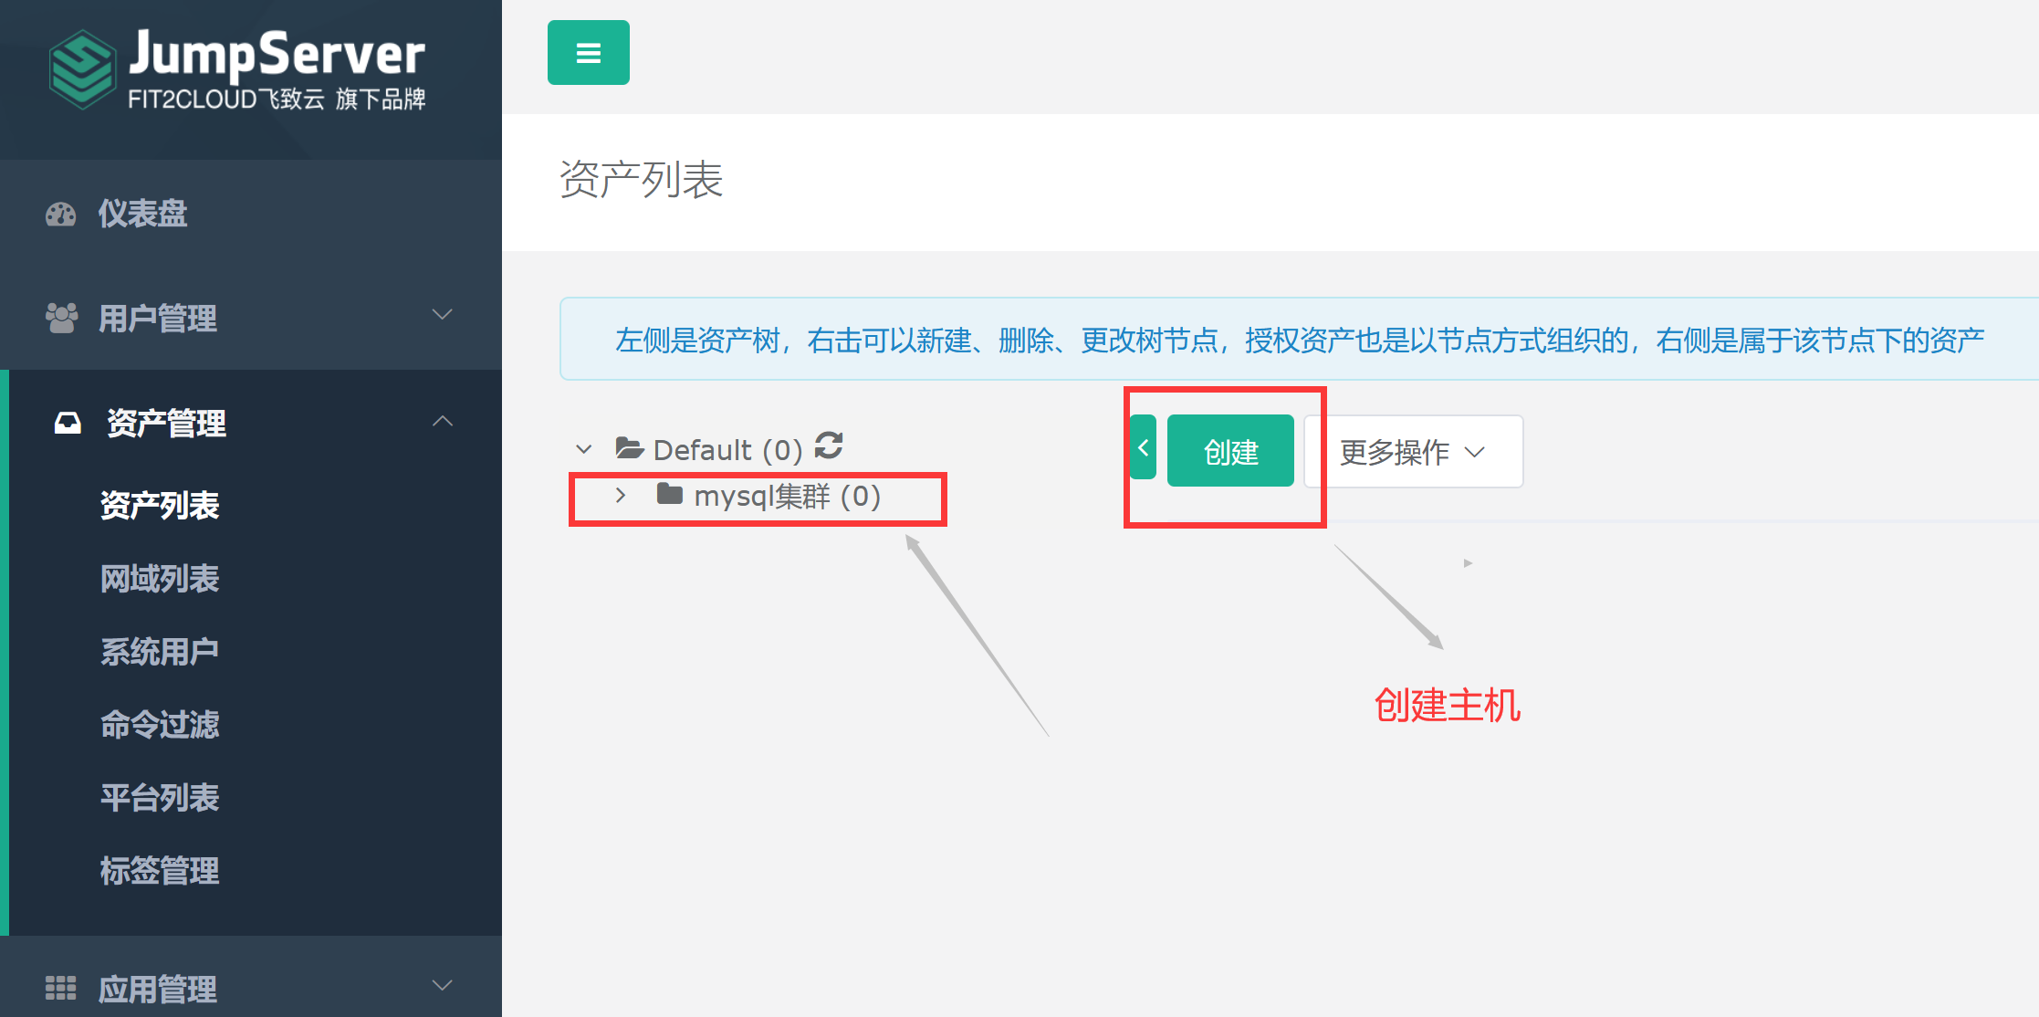The width and height of the screenshot is (2039, 1017).
Task: Select the Default (0) tree node
Action: 727,449
